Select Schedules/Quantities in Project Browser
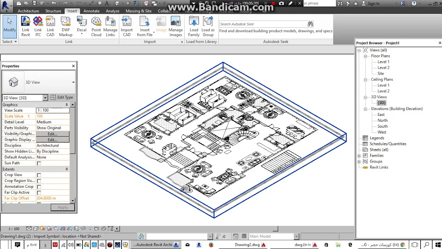 point(388,144)
